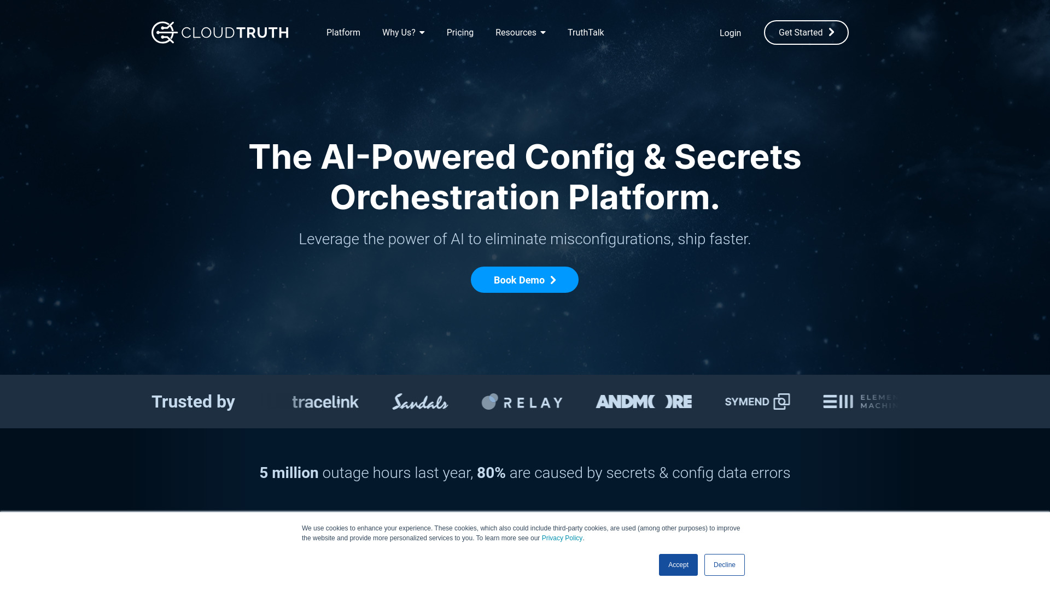Click the Pricing navigation link
The image size is (1050, 590).
pyautogui.click(x=460, y=32)
